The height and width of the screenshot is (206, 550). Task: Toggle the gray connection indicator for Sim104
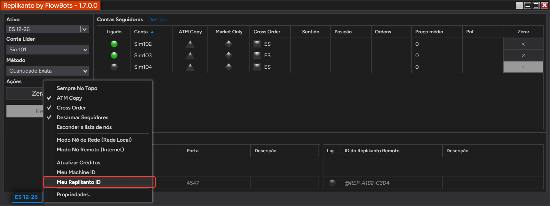click(x=114, y=67)
